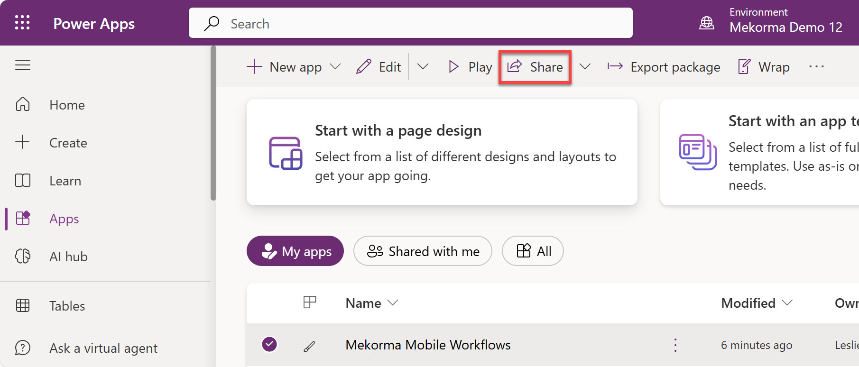Click the Share button
Screen dimensions: 859x367
click(535, 67)
